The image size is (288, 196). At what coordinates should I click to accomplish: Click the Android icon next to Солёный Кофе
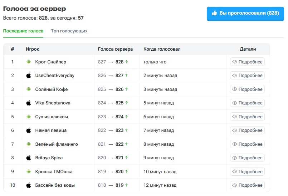29,89
